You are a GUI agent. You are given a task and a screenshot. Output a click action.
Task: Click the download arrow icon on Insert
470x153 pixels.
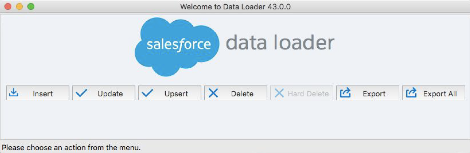[14, 93]
